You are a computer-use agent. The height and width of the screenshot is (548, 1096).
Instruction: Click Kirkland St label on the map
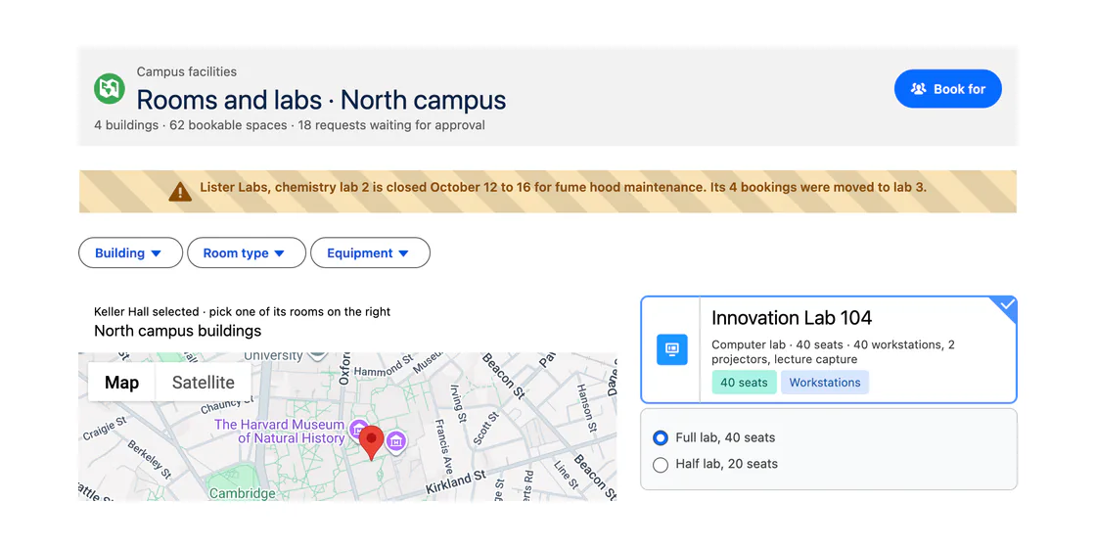pyautogui.click(x=456, y=483)
